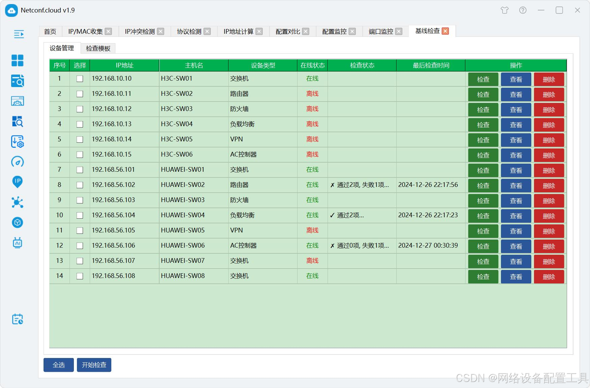Click the Netconf.cloud cloud logo
590x388 pixels.
click(11, 10)
